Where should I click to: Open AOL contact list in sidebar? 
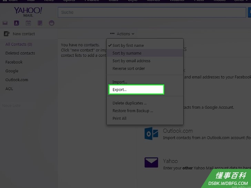9,89
